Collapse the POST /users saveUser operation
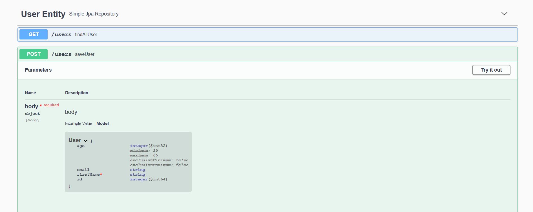The image size is (533, 212). [267, 54]
